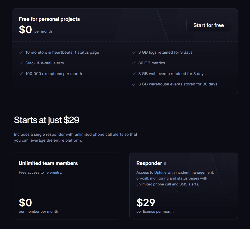Image resolution: width=250 pixels, height=229 pixels.
Task: Click the $29 price in Responder card
Action: pyautogui.click(x=146, y=203)
